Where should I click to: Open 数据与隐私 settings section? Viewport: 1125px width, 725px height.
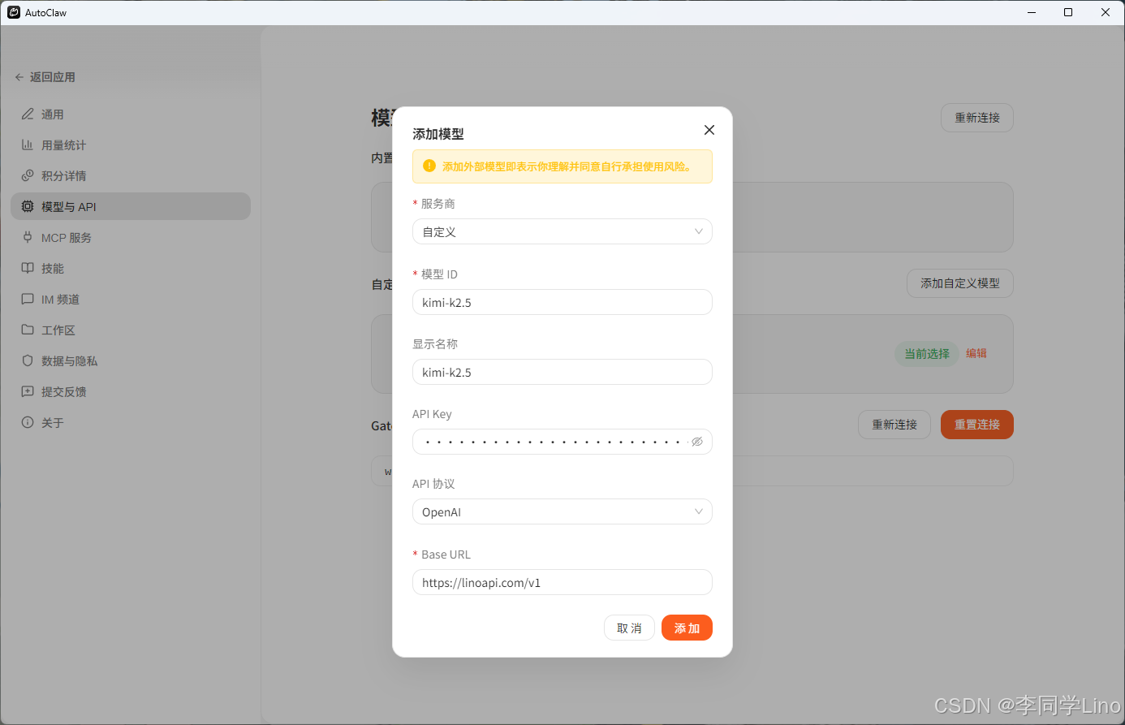click(x=131, y=361)
